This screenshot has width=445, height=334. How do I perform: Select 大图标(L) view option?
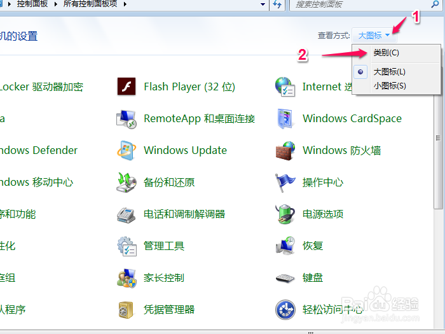click(x=397, y=72)
